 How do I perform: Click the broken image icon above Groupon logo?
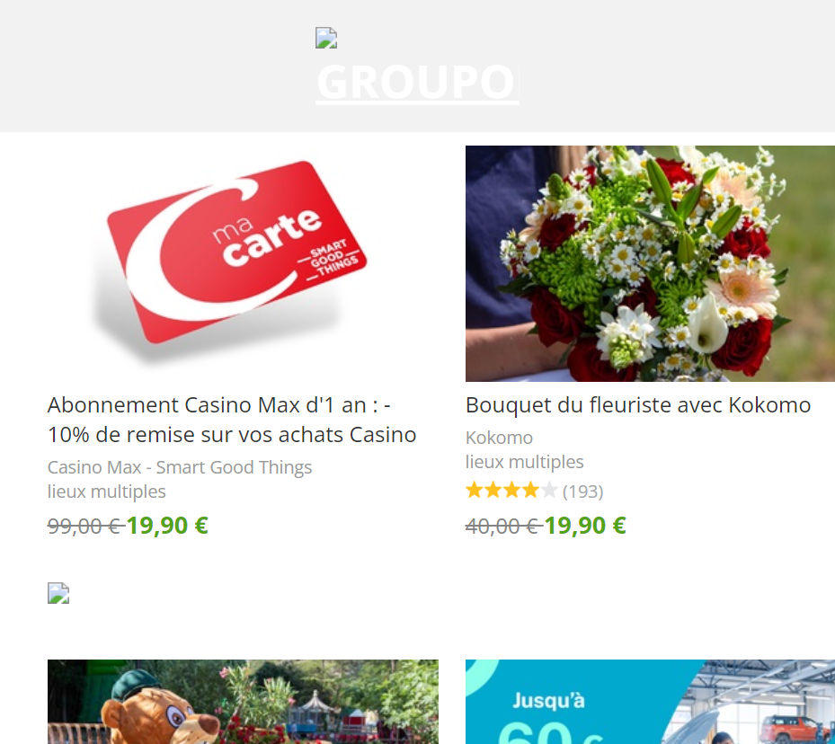[326, 38]
